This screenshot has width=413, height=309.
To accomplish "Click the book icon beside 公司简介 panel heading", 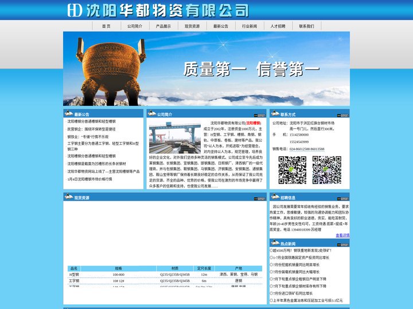I will [x=152, y=113].
